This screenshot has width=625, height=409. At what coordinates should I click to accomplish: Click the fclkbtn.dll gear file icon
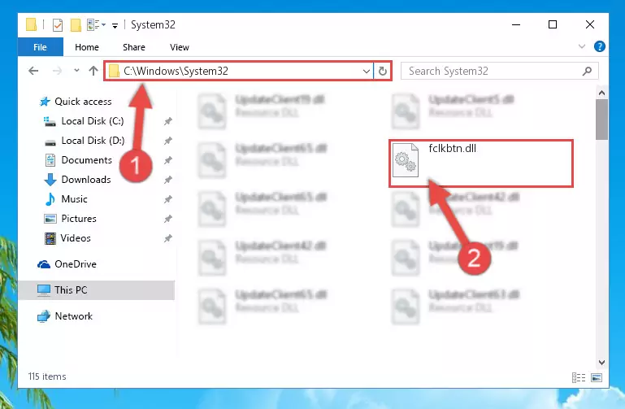[406, 160]
